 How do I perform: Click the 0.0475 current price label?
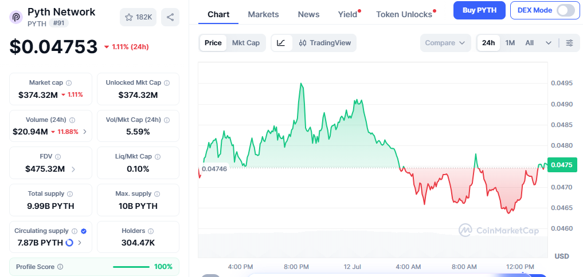coord(562,165)
